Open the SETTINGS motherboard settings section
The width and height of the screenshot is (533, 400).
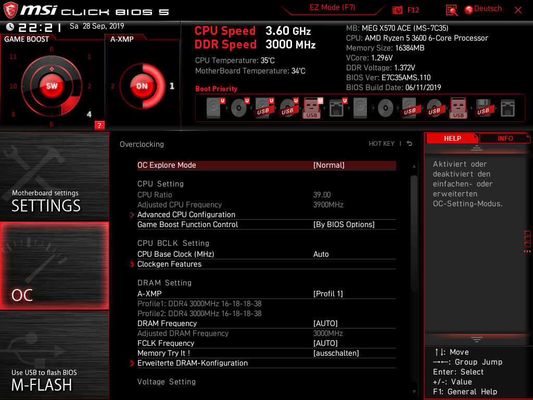[54, 176]
